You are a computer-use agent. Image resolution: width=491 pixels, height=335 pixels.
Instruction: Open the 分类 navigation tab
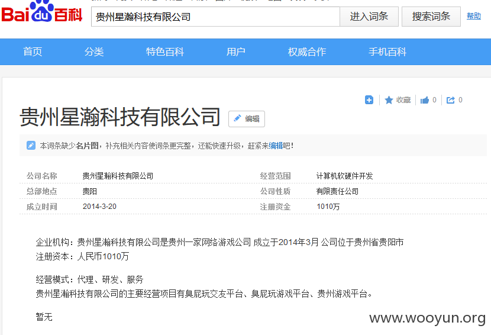[x=94, y=51]
